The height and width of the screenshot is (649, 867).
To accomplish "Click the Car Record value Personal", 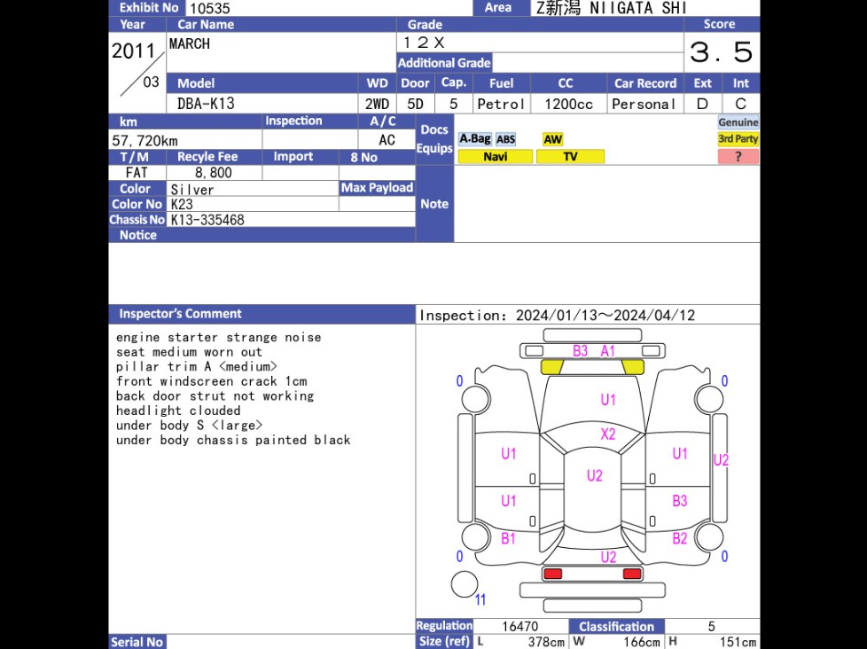I will click(x=644, y=104).
